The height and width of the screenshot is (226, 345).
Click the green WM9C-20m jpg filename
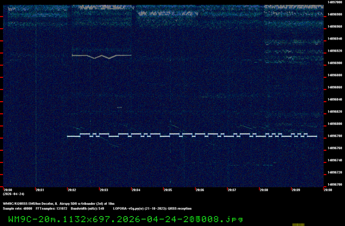pos(125,219)
